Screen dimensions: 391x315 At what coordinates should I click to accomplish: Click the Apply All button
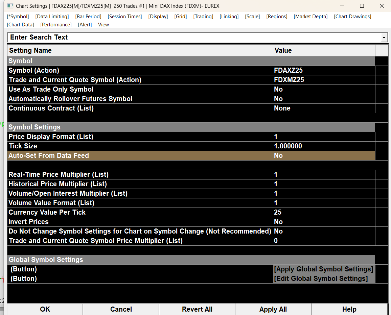click(x=273, y=309)
